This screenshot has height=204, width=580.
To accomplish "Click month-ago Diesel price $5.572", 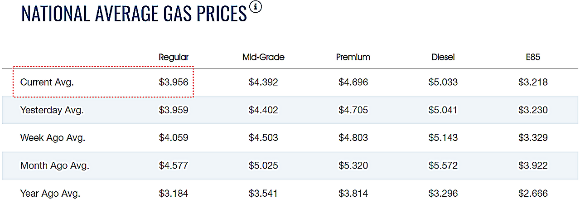I will [x=443, y=165].
